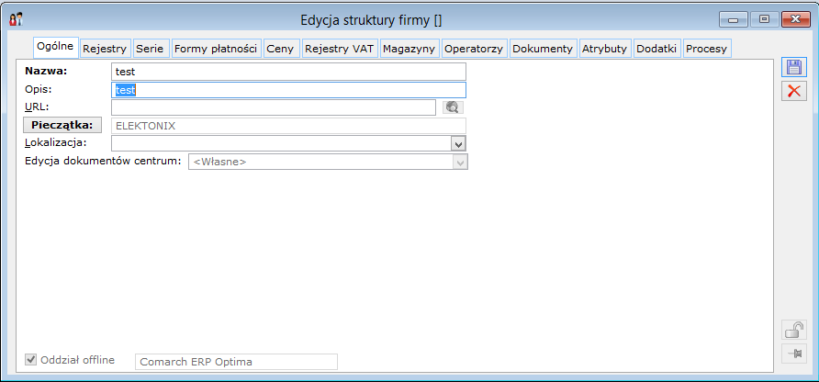Focus the Opis text field
Image resolution: width=819 pixels, height=382 pixels.
(287, 90)
